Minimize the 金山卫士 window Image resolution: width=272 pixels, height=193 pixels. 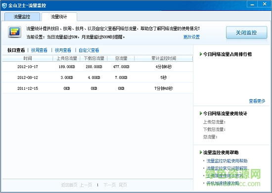252,4
